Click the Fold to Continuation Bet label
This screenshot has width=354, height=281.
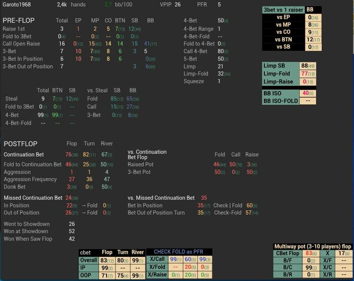(x=32, y=165)
